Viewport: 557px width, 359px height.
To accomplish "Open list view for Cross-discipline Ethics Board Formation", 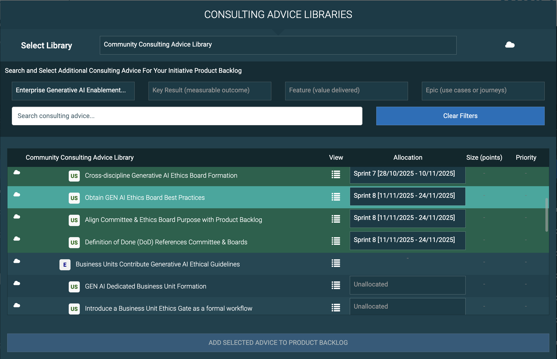I will [336, 175].
